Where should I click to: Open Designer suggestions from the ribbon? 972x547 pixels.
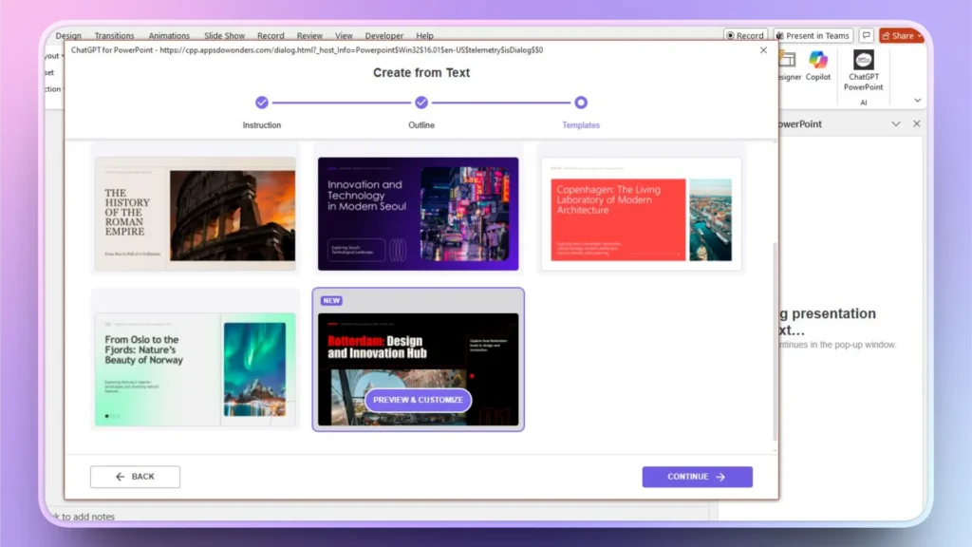791,66
